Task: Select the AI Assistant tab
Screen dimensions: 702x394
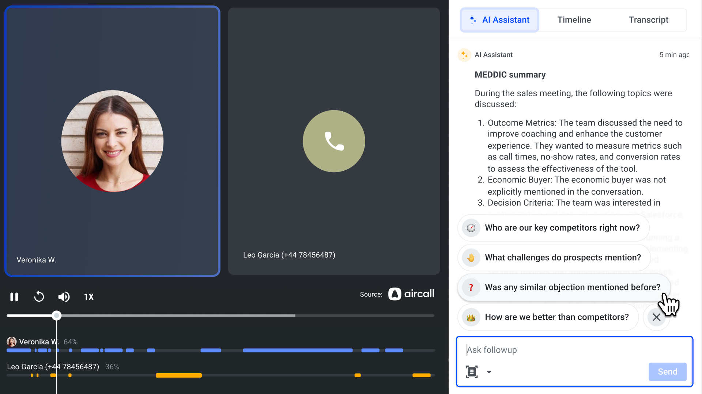Action: [499, 20]
